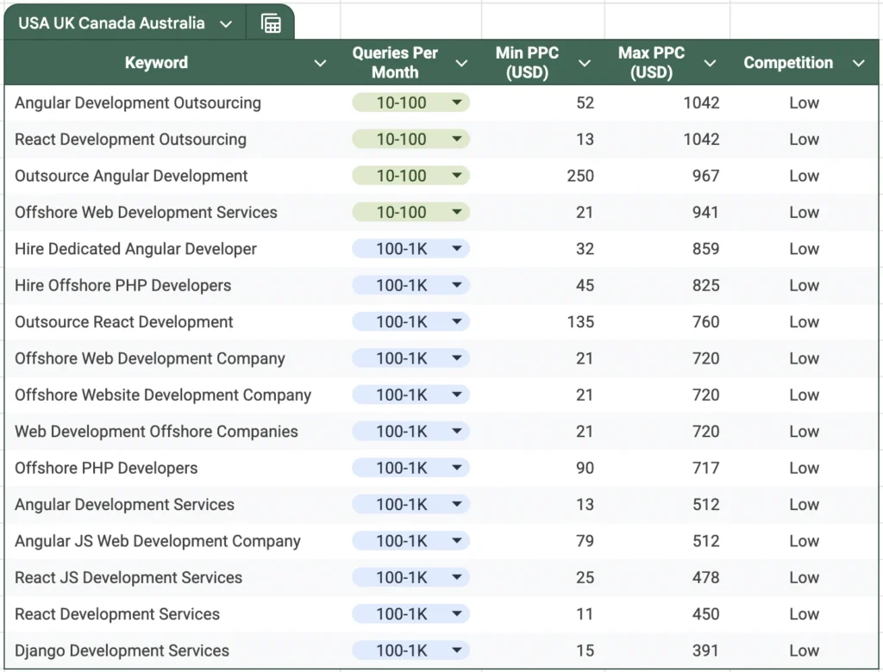Open the 100-1K dropdown for Hire Dedicated Angular Developer

click(x=456, y=248)
